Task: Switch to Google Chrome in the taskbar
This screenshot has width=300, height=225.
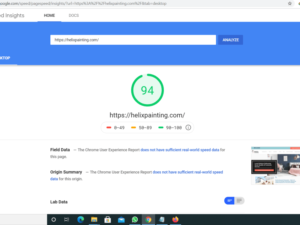Action: click(148, 220)
